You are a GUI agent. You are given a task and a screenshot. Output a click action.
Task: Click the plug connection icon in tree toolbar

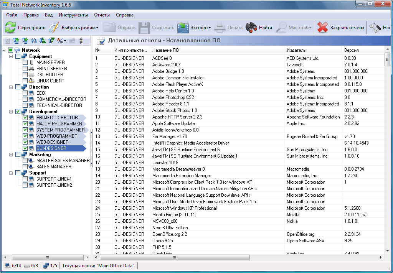(x=81, y=41)
